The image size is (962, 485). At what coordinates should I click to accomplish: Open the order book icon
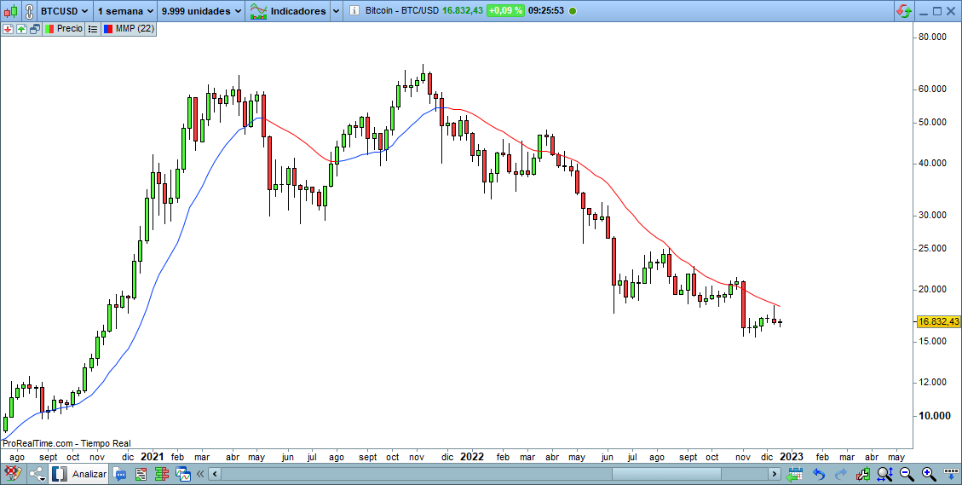(x=161, y=474)
